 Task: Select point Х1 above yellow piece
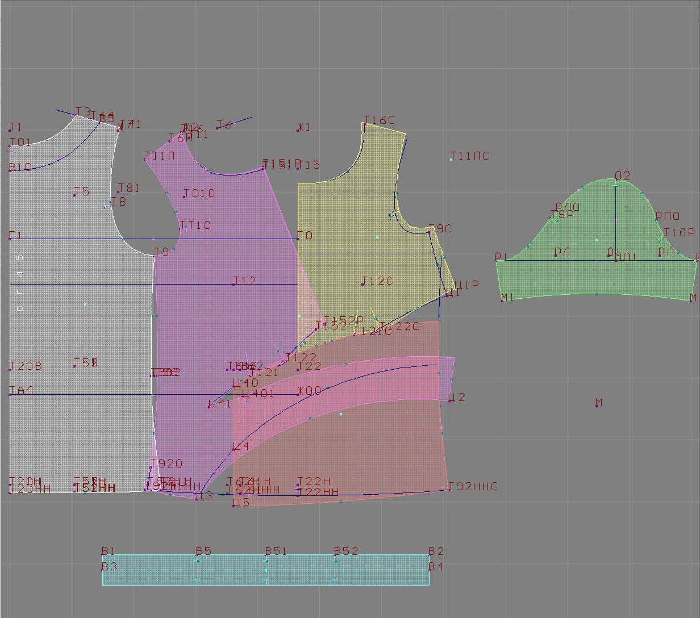(298, 130)
